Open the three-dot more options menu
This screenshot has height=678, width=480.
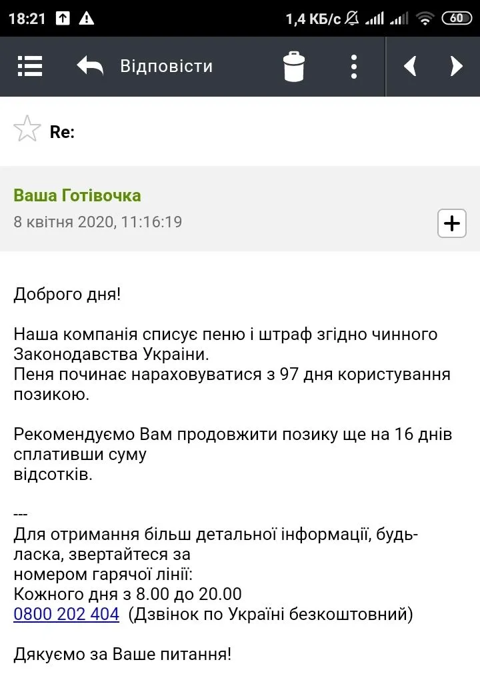tap(354, 66)
